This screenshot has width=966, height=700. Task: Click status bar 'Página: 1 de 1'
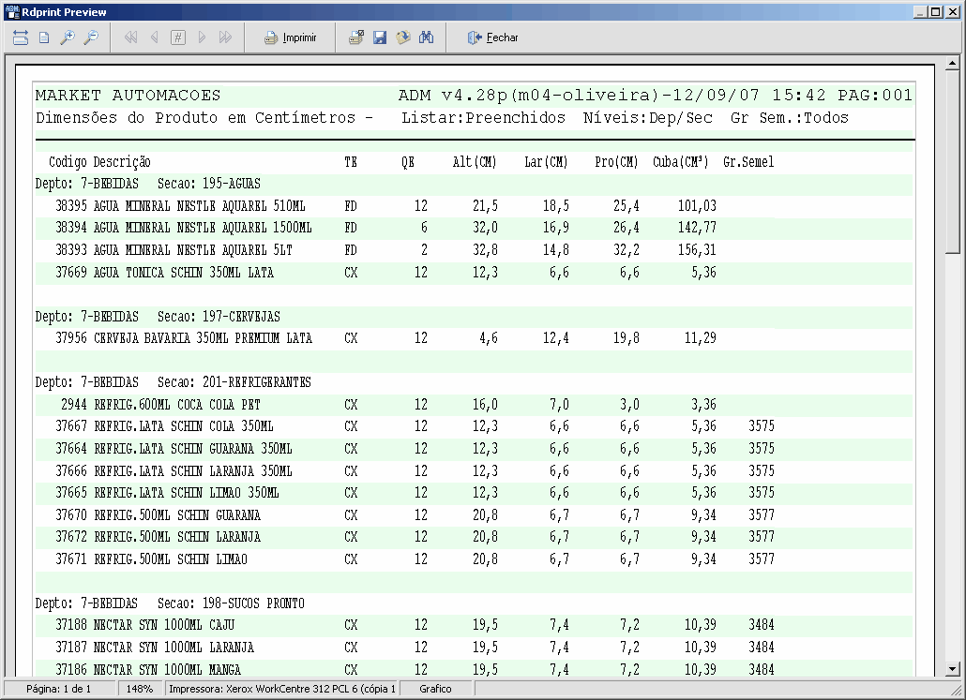[x=58, y=689]
